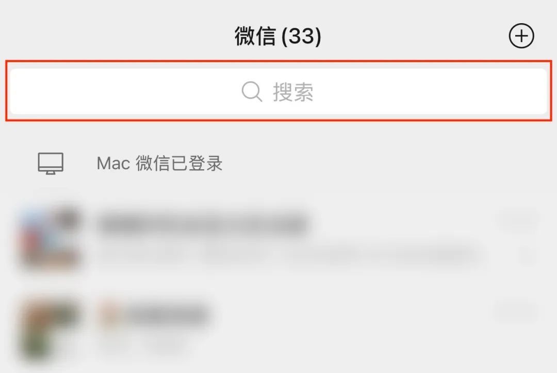Click the orange badge before second chat name
This screenshot has height=373, width=557.
[109, 313]
